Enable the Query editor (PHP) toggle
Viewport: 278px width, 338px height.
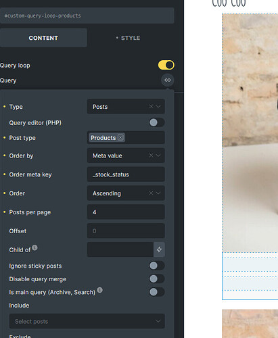[x=157, y=122]
